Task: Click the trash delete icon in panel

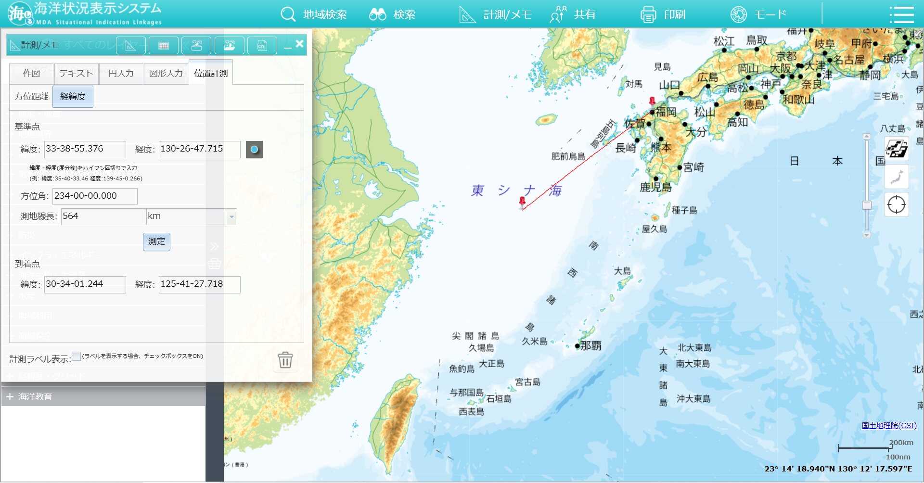Action: 285,359
